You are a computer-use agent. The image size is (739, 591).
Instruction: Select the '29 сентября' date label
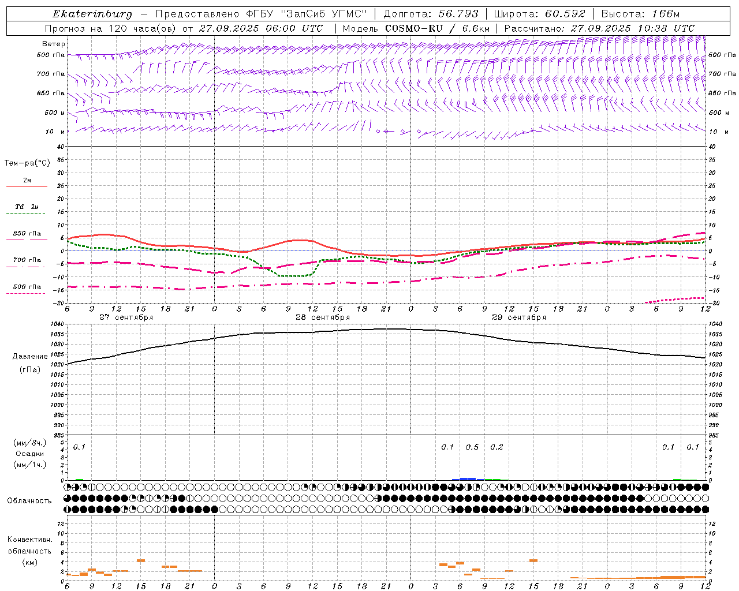click(518, 317)
